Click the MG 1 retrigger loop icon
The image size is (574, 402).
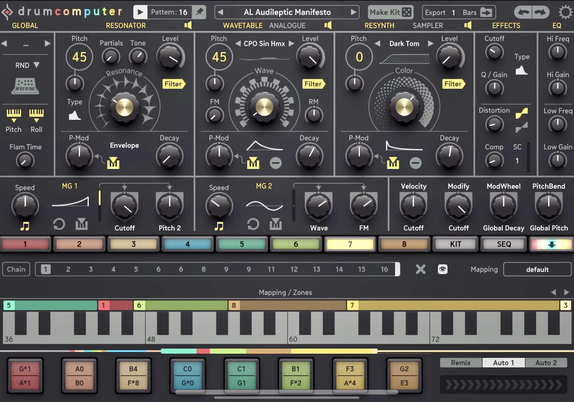[59, 224]
